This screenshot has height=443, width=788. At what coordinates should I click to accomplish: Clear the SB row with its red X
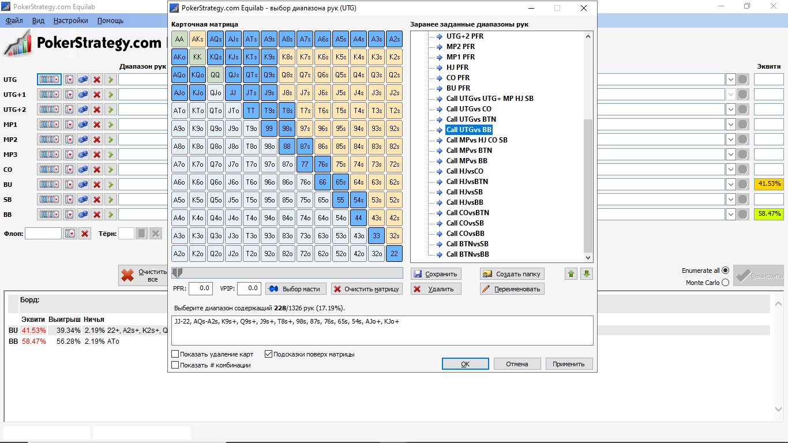click(x=97, y=199)
